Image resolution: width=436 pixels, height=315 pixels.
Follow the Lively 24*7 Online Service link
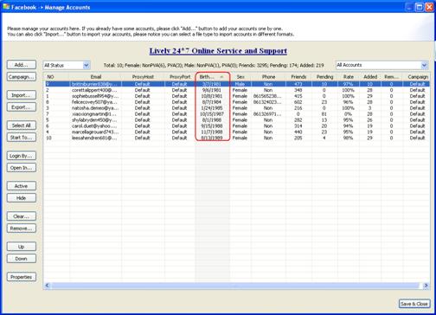[218, 51]
